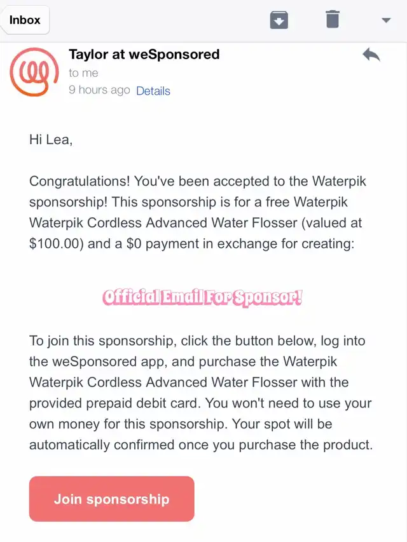Tap the "to me" recipient line
The width and height of the screenshot is (407, 542).
pos(83,73)
